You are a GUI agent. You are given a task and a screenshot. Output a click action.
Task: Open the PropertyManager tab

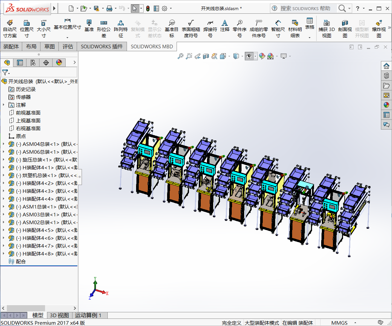20,62
